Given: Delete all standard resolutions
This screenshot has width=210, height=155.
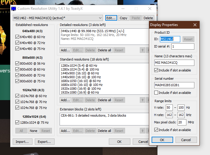Looking at the screenshot, I should click(x=104, y=100).
